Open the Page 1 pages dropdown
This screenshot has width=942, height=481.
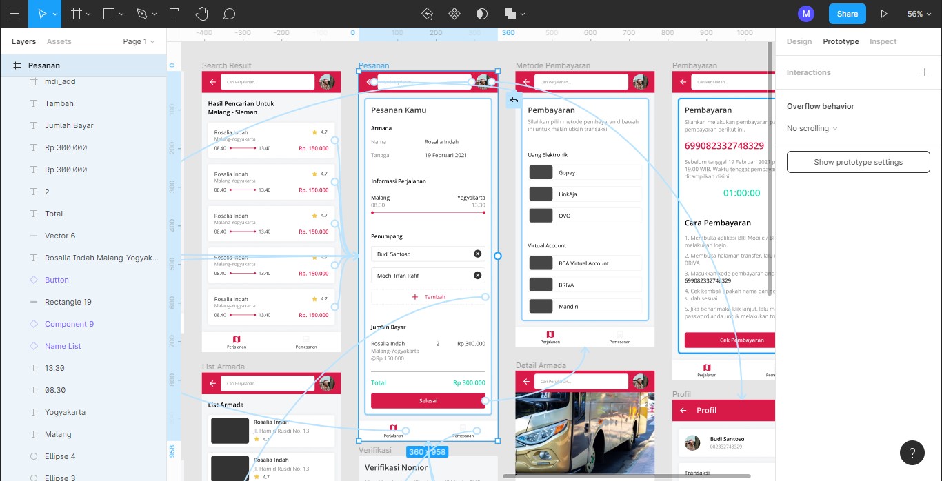139,41
